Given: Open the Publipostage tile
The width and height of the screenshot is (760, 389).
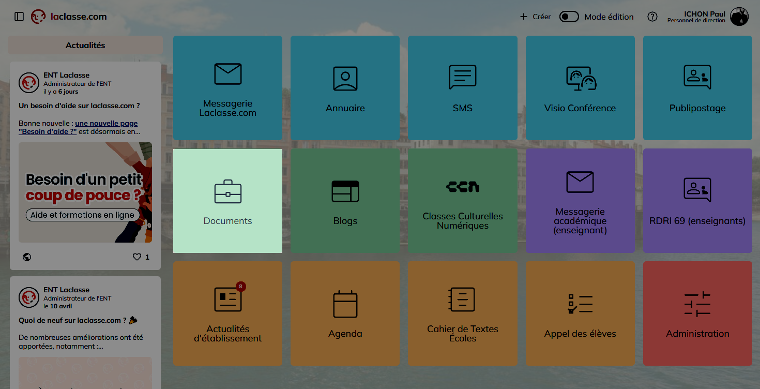Looking at the screenshot, I should [697, 88].
